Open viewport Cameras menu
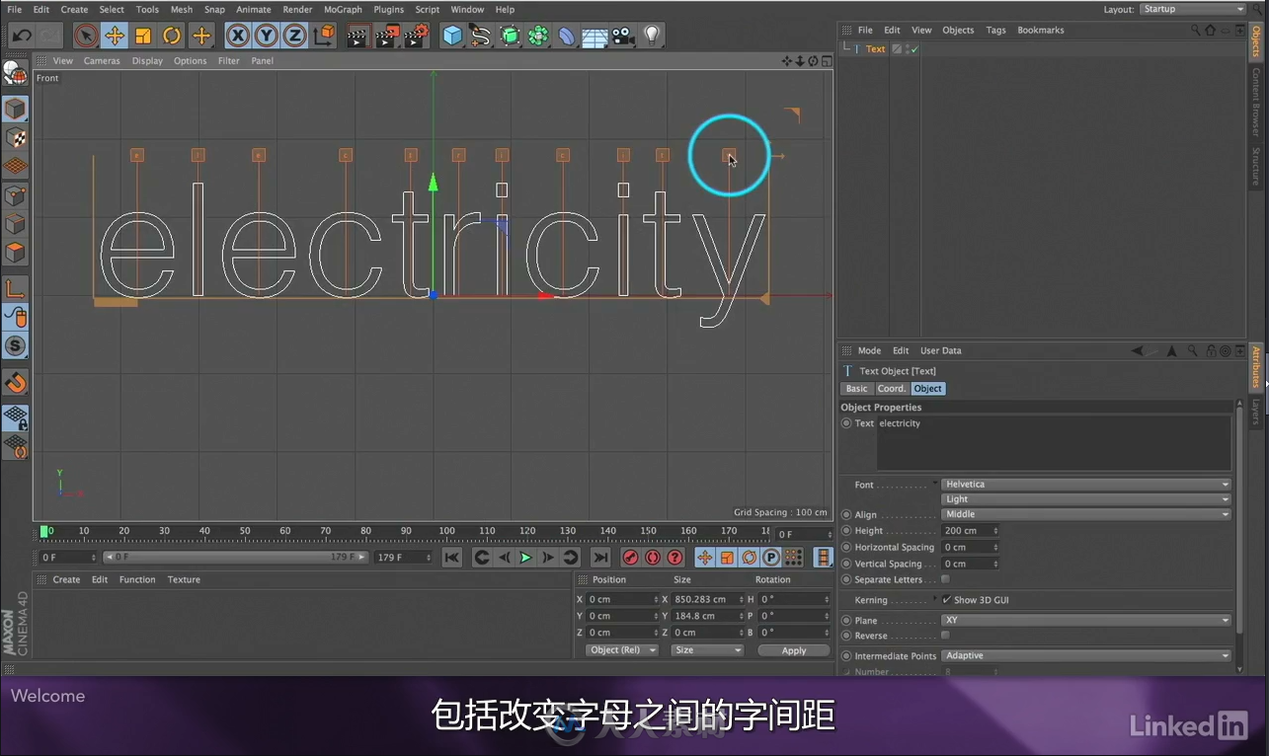Image resolution: width=1269 pixels, height=756 pixels. (102, 60)
